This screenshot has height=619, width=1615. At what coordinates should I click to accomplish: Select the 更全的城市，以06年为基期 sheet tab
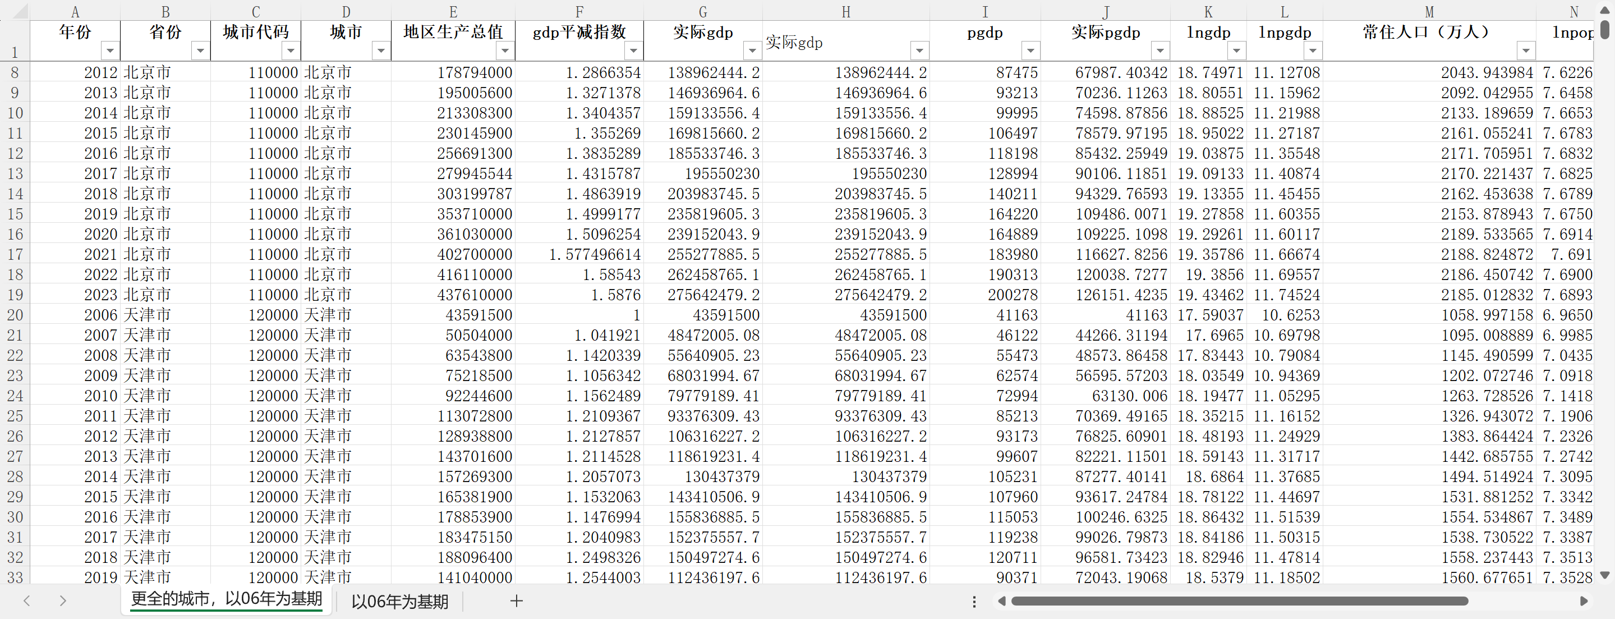point(226,599)
